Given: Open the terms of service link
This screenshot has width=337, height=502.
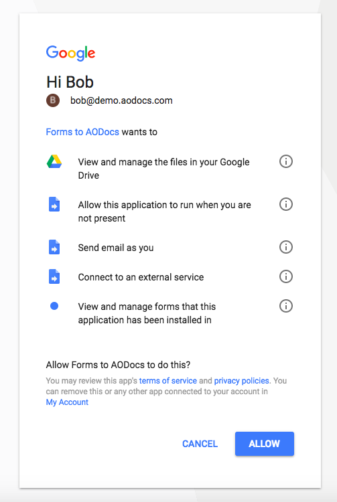Looking at the screenshot, I should 168,381.
